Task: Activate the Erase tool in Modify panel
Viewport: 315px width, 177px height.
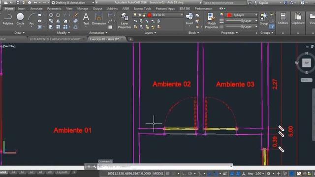Action: pyautogui.click(x=75, y=15)
